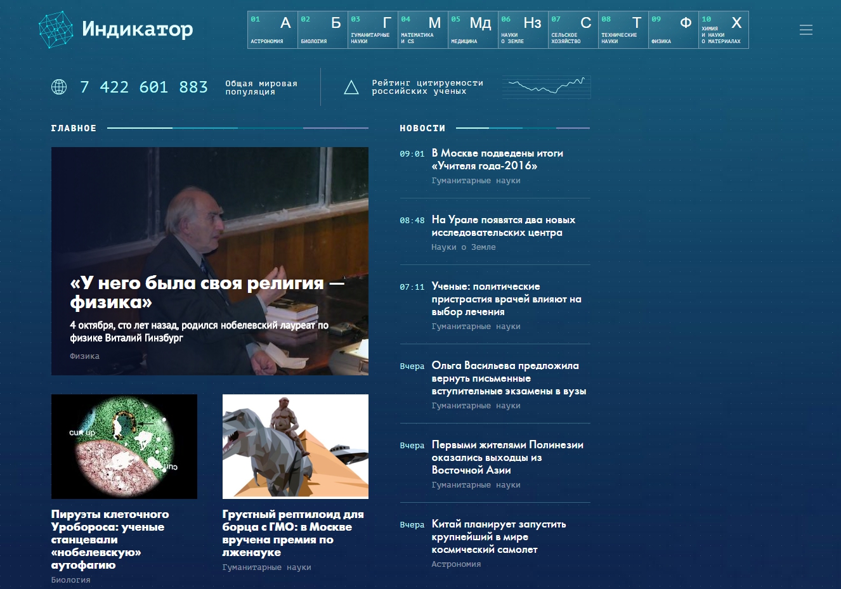Open the reptiloid dinosaur illustration thumbnail
The width and height of the screenshot is (841, 589).
[296, 446]
